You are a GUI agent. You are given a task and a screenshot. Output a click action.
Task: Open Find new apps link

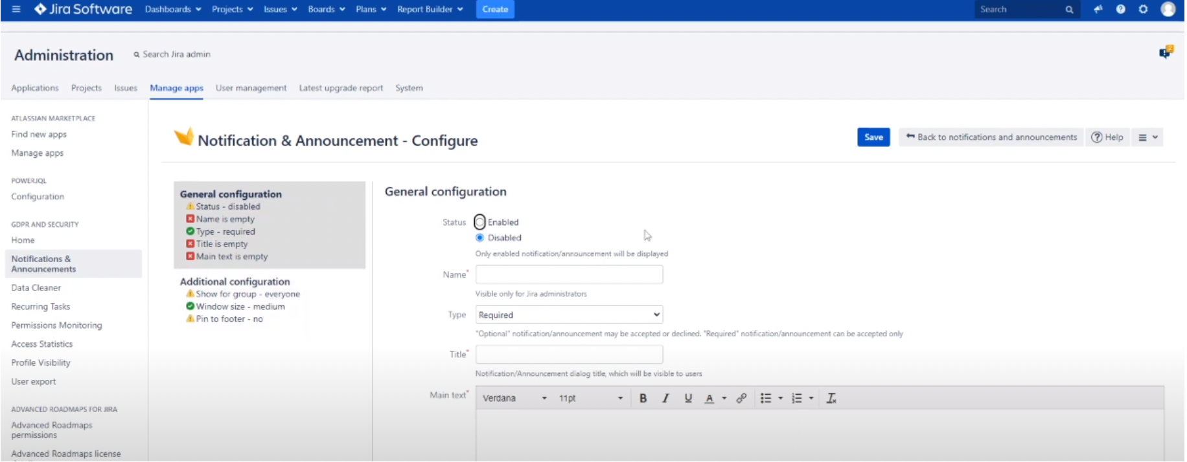(39, 135)
